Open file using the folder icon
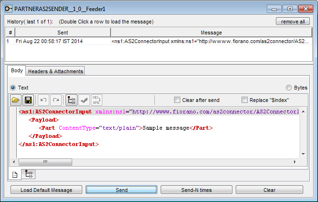This screenshot has height=202, width=318. [16, 100]
